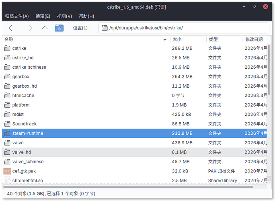275x201 pixels.
Task: Select the valve folder name
Action: click(x=18, y=143)
